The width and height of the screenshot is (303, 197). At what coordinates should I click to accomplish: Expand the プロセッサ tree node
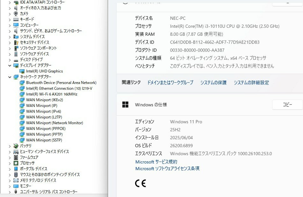pyautogui.click(x=9, y=163)
